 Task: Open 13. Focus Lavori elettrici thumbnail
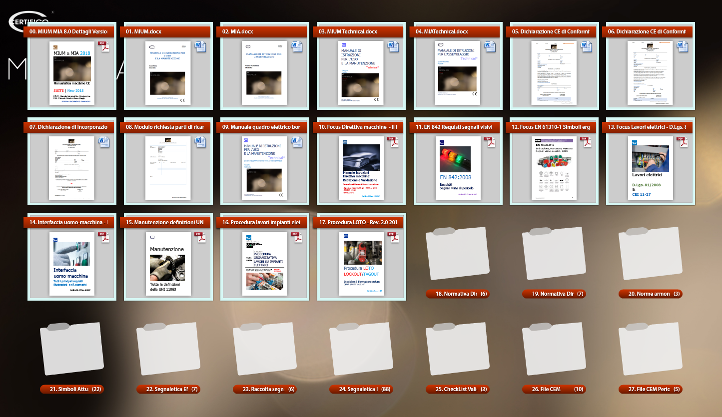coord(650,167)
